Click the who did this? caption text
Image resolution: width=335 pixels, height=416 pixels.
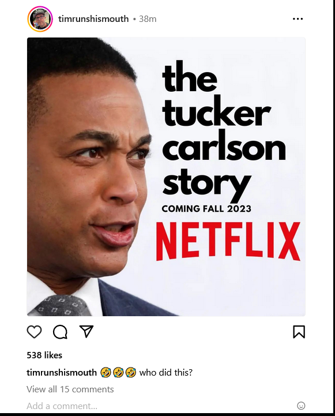tap(166, 373)
